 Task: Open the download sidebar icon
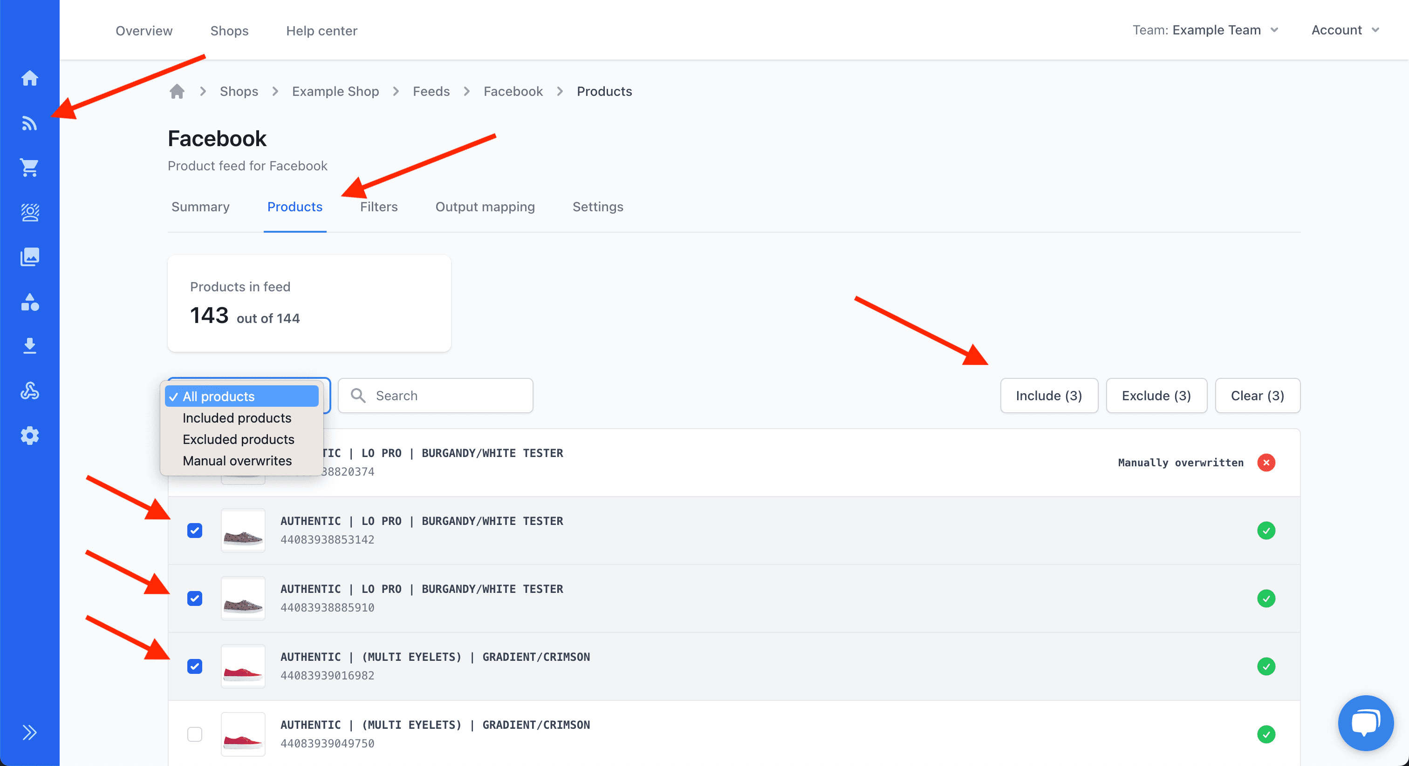pos(29,346)
